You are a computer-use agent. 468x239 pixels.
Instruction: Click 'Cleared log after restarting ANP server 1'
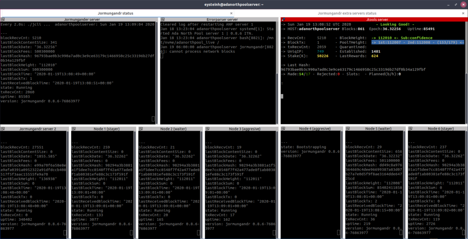[x=207, y=25]
